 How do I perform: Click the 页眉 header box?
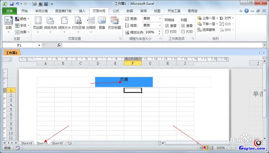coord(124,82)
